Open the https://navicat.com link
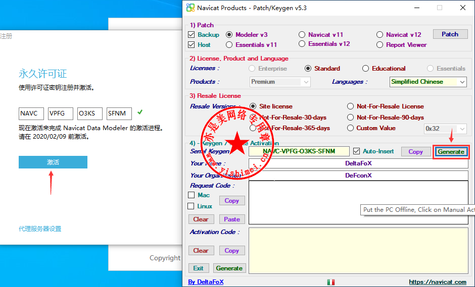The height and width of the screenshot is (287, 475). pos(438,282)
